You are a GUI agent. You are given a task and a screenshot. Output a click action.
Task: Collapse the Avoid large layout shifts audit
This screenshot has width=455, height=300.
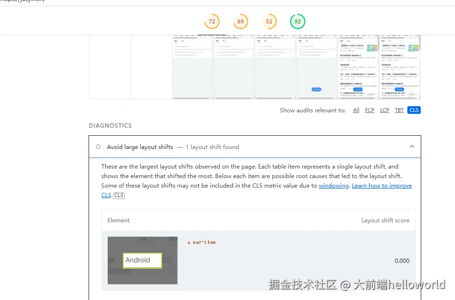pyautogui.click(x=412, y=147)
